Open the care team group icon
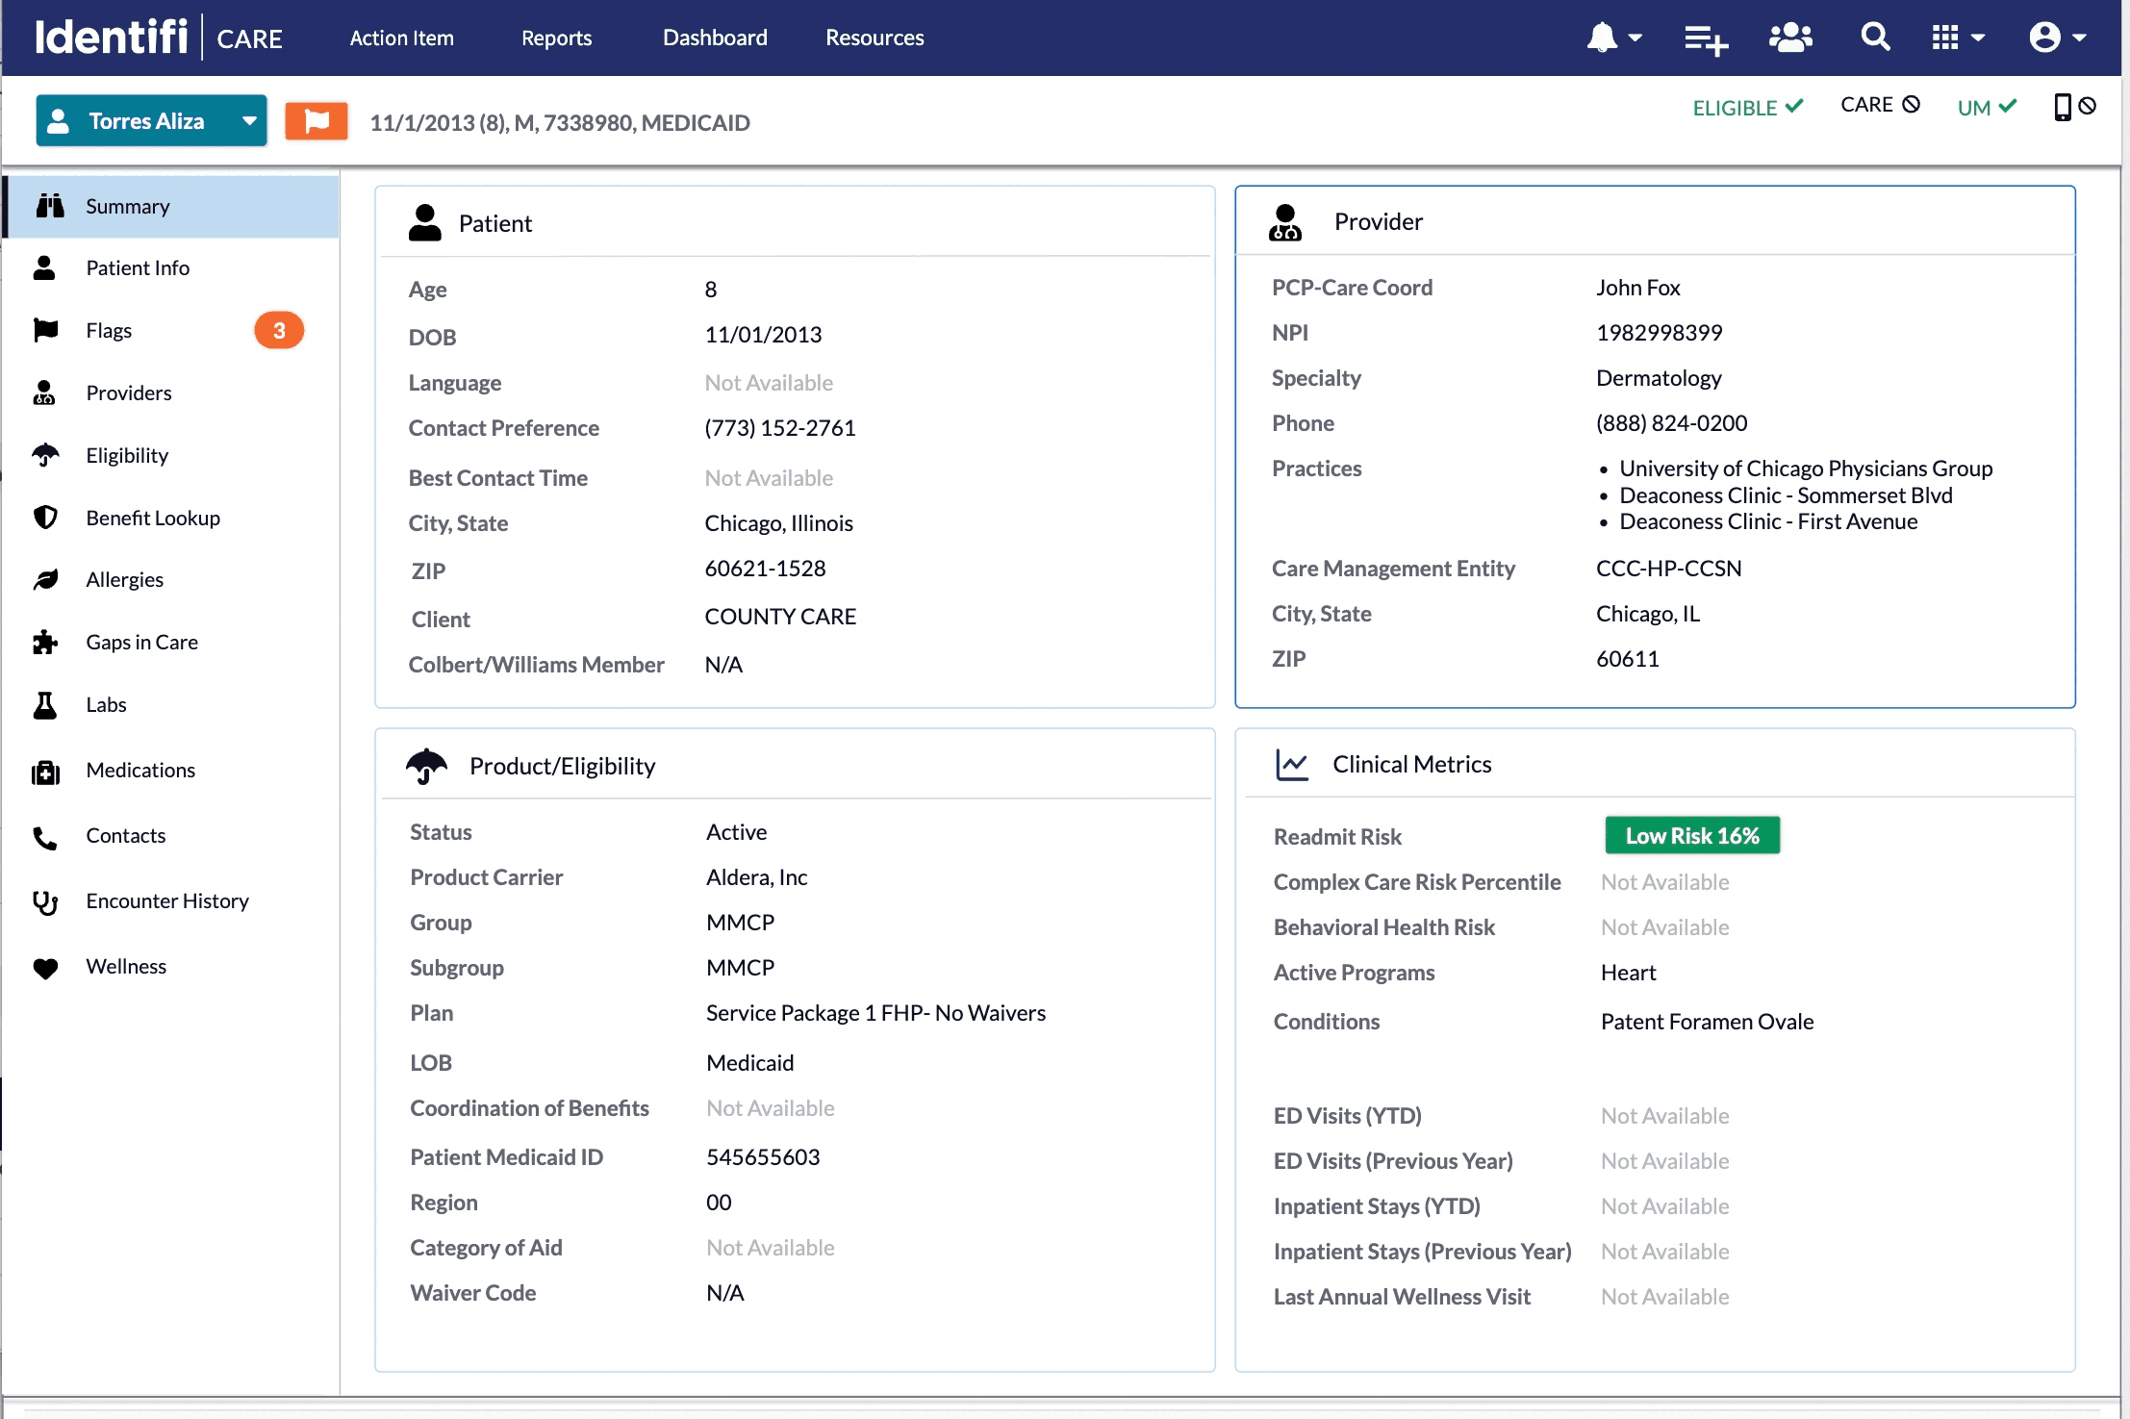This screenshot has width=2130, height=1419. (x=1789, y=38)
